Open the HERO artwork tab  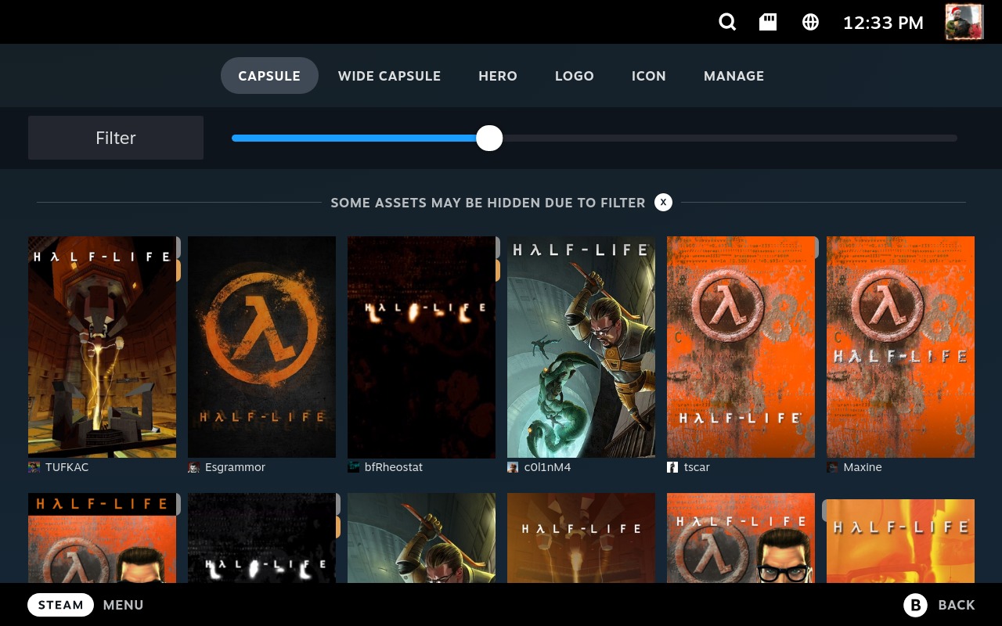click(498, 76)
